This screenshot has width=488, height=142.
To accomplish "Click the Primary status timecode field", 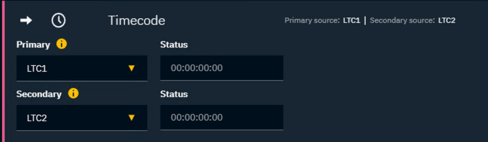I will [221, 68].
